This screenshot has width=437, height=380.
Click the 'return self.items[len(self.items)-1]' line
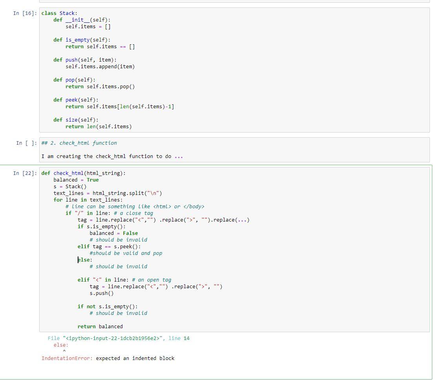click(x=120, y=106)
